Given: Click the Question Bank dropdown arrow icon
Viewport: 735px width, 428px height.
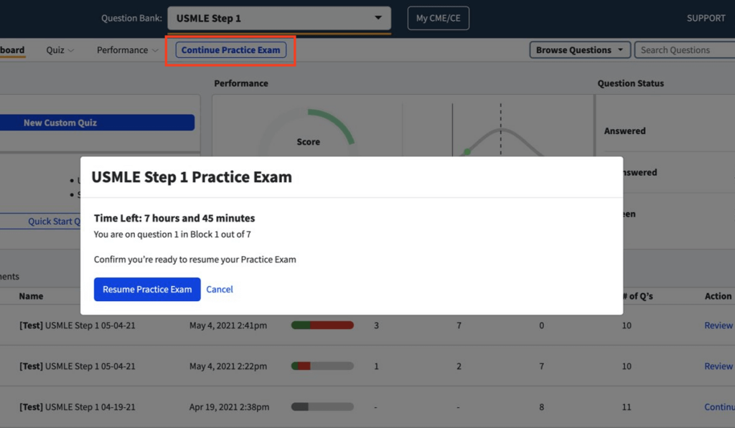Looking at the screenshot, I should (x=378, y=19).
